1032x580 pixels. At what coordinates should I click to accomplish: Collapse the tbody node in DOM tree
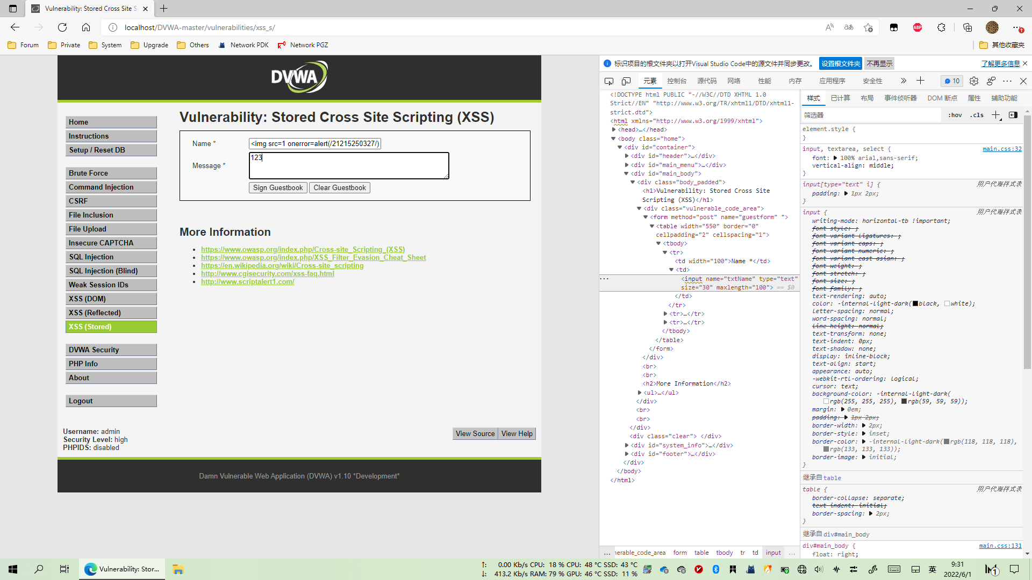coord(658,243)
